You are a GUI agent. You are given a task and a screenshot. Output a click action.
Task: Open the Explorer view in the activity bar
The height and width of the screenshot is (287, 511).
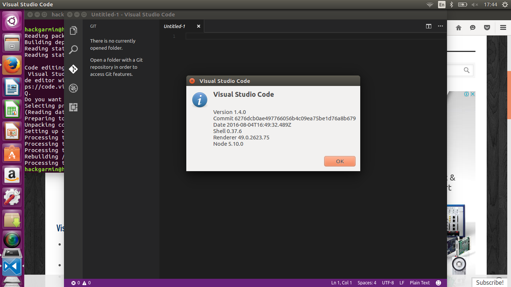[73, 30]
